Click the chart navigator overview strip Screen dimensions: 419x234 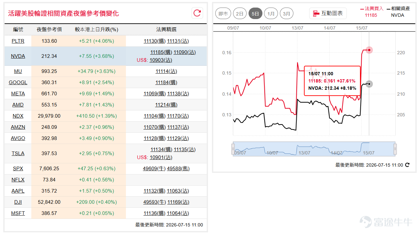[x=314, y=149]
